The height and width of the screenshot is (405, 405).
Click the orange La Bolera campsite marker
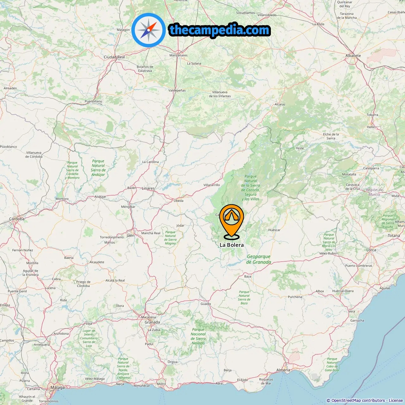coord(232,221)
